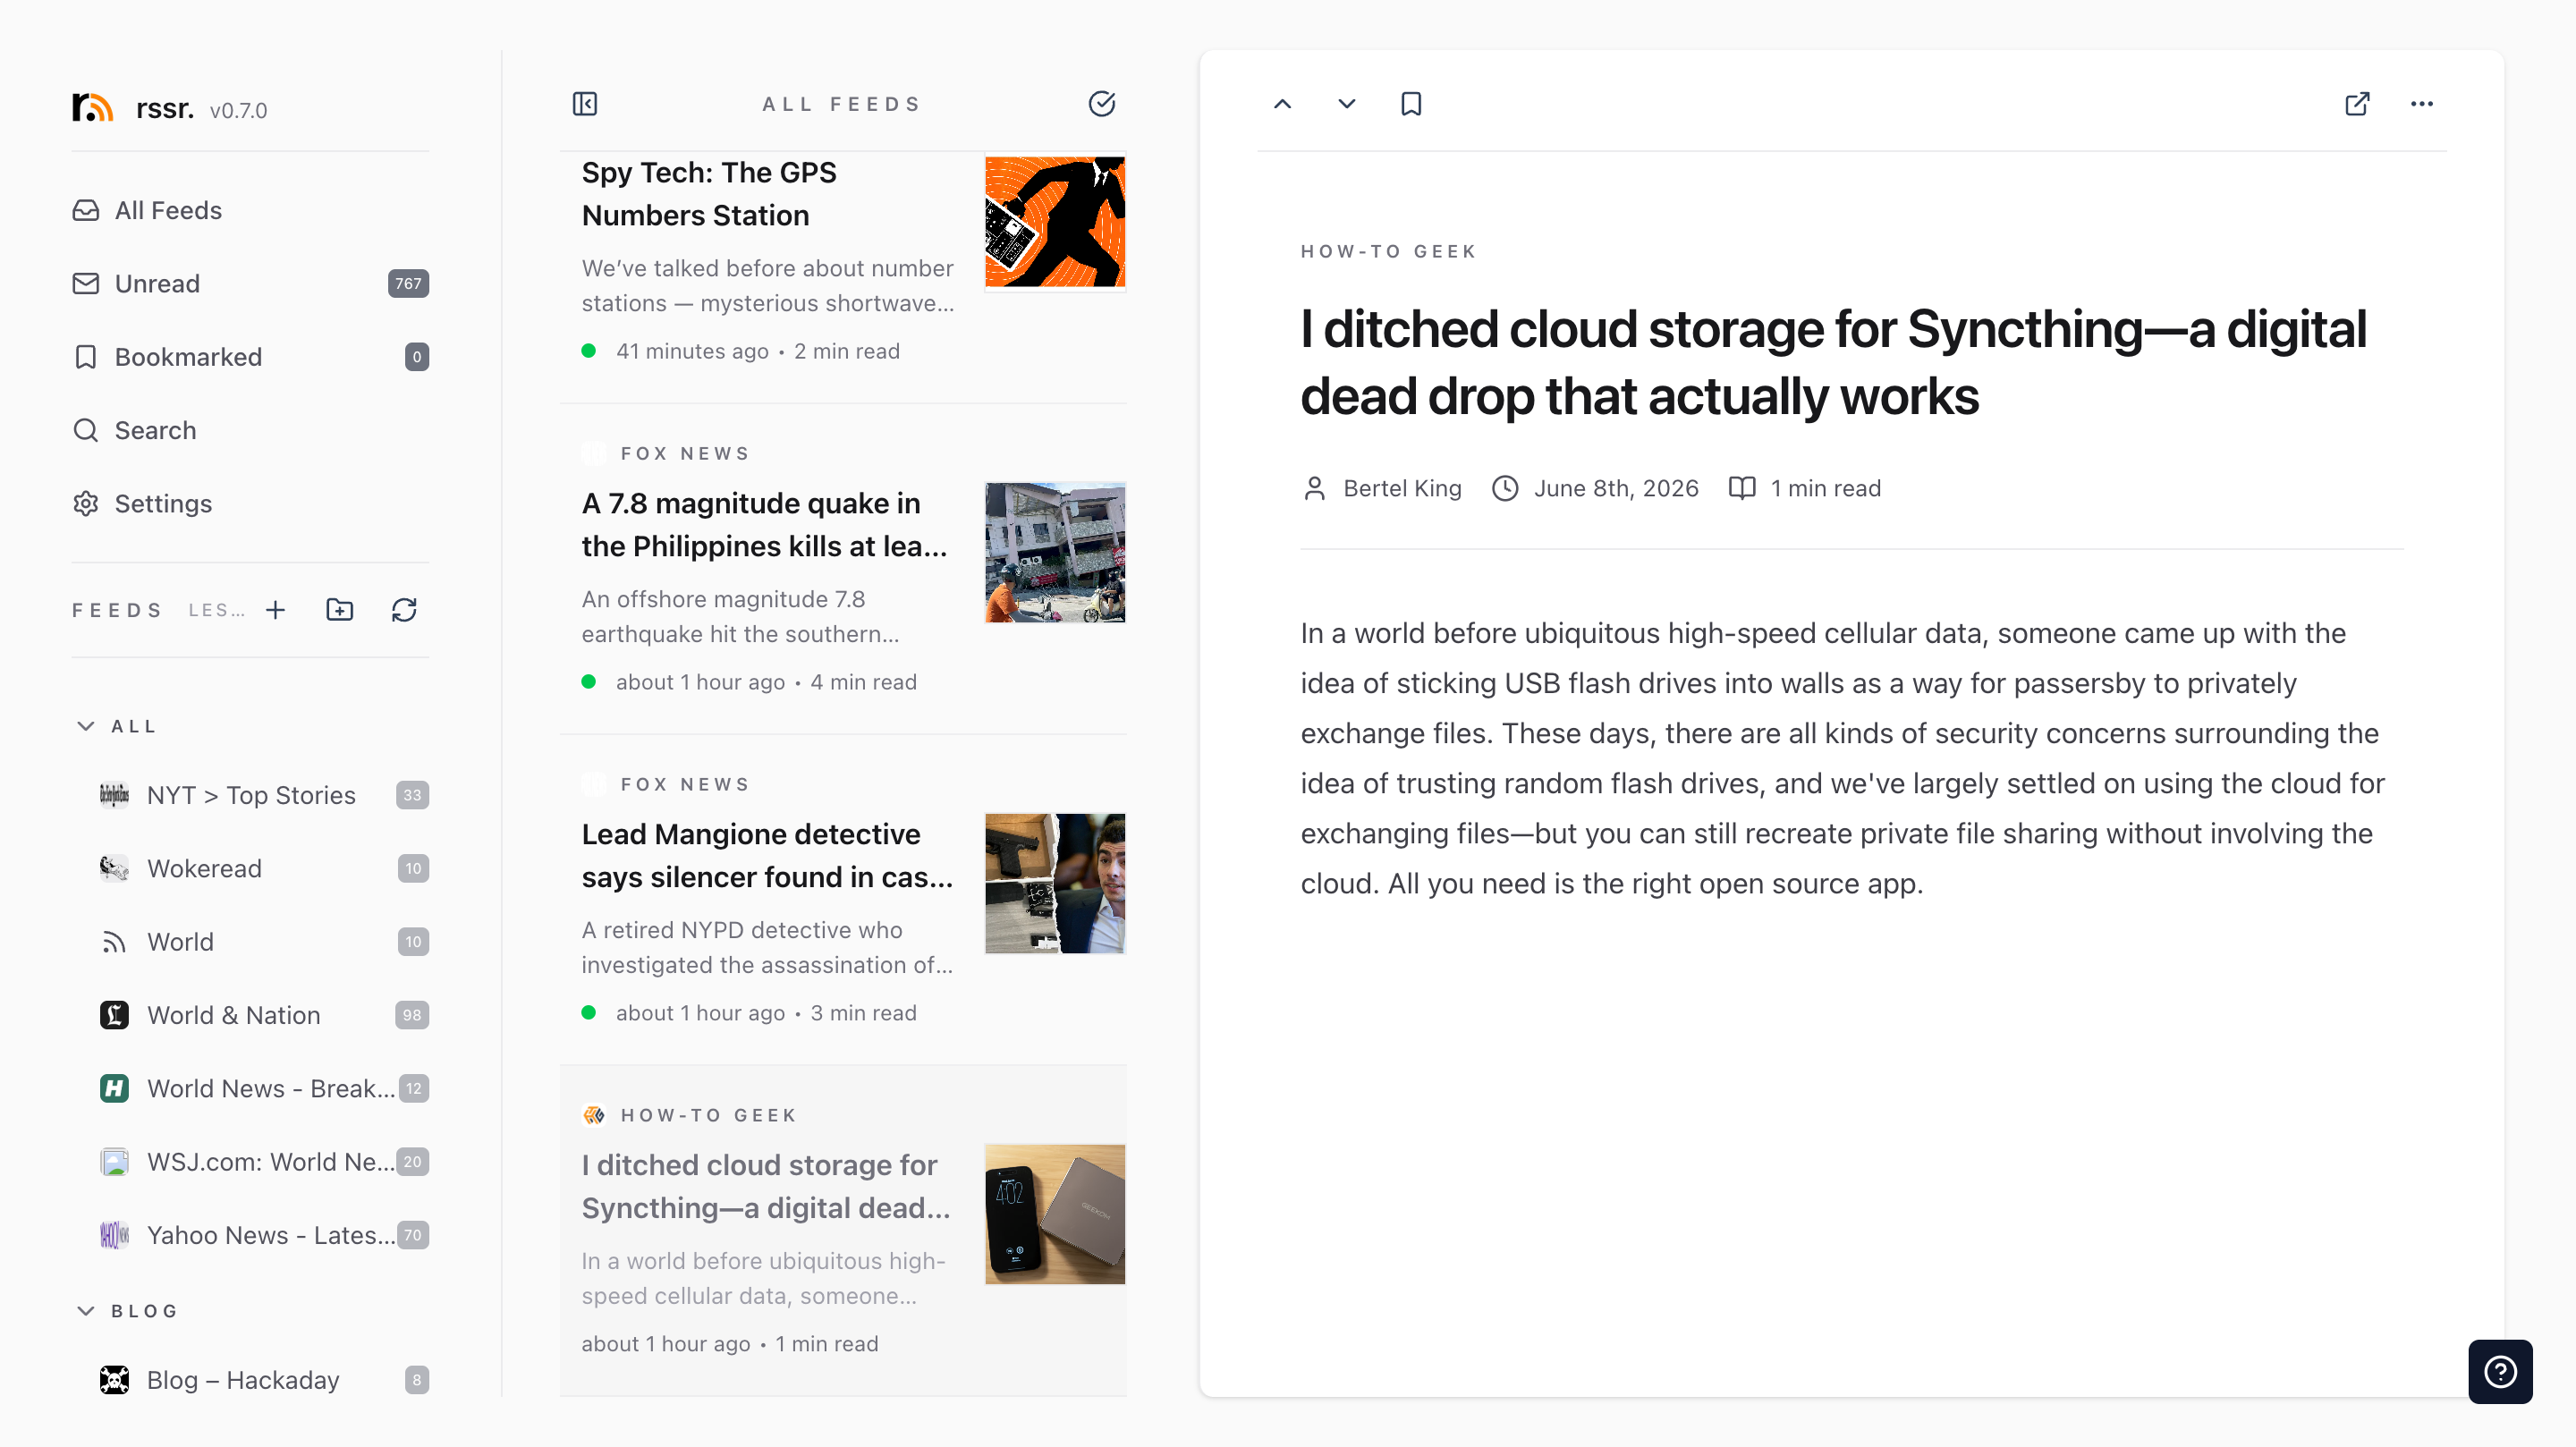The height and width of the screenshot is (1447, 2576).
Task: Click the HOW-TO GEEK label in reader
Action: pyautogui.click(x=1388, y=252)
